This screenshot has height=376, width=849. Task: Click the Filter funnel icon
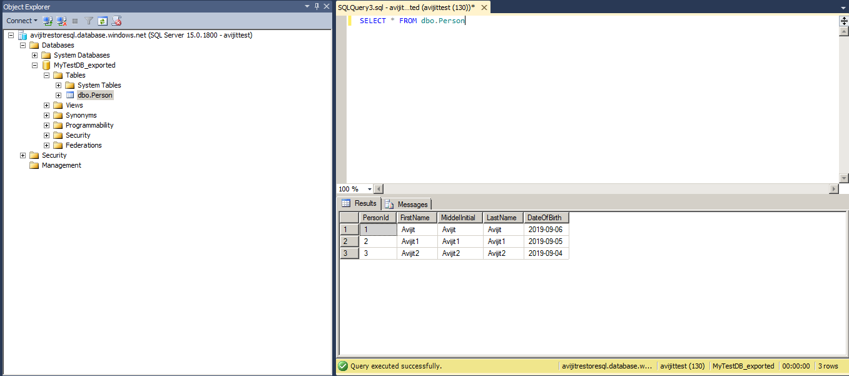[89, 21]
